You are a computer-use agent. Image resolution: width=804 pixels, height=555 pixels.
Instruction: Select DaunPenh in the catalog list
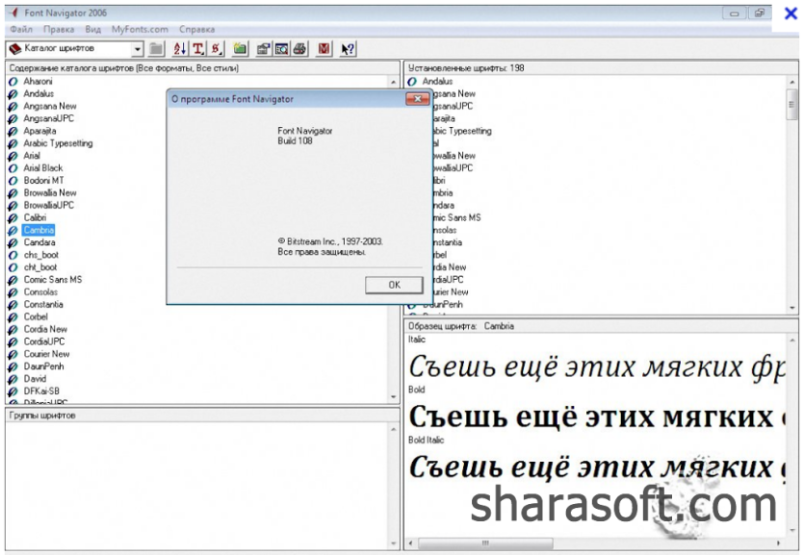click(44, 366)
